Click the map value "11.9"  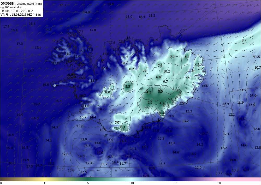coord(240,102)
